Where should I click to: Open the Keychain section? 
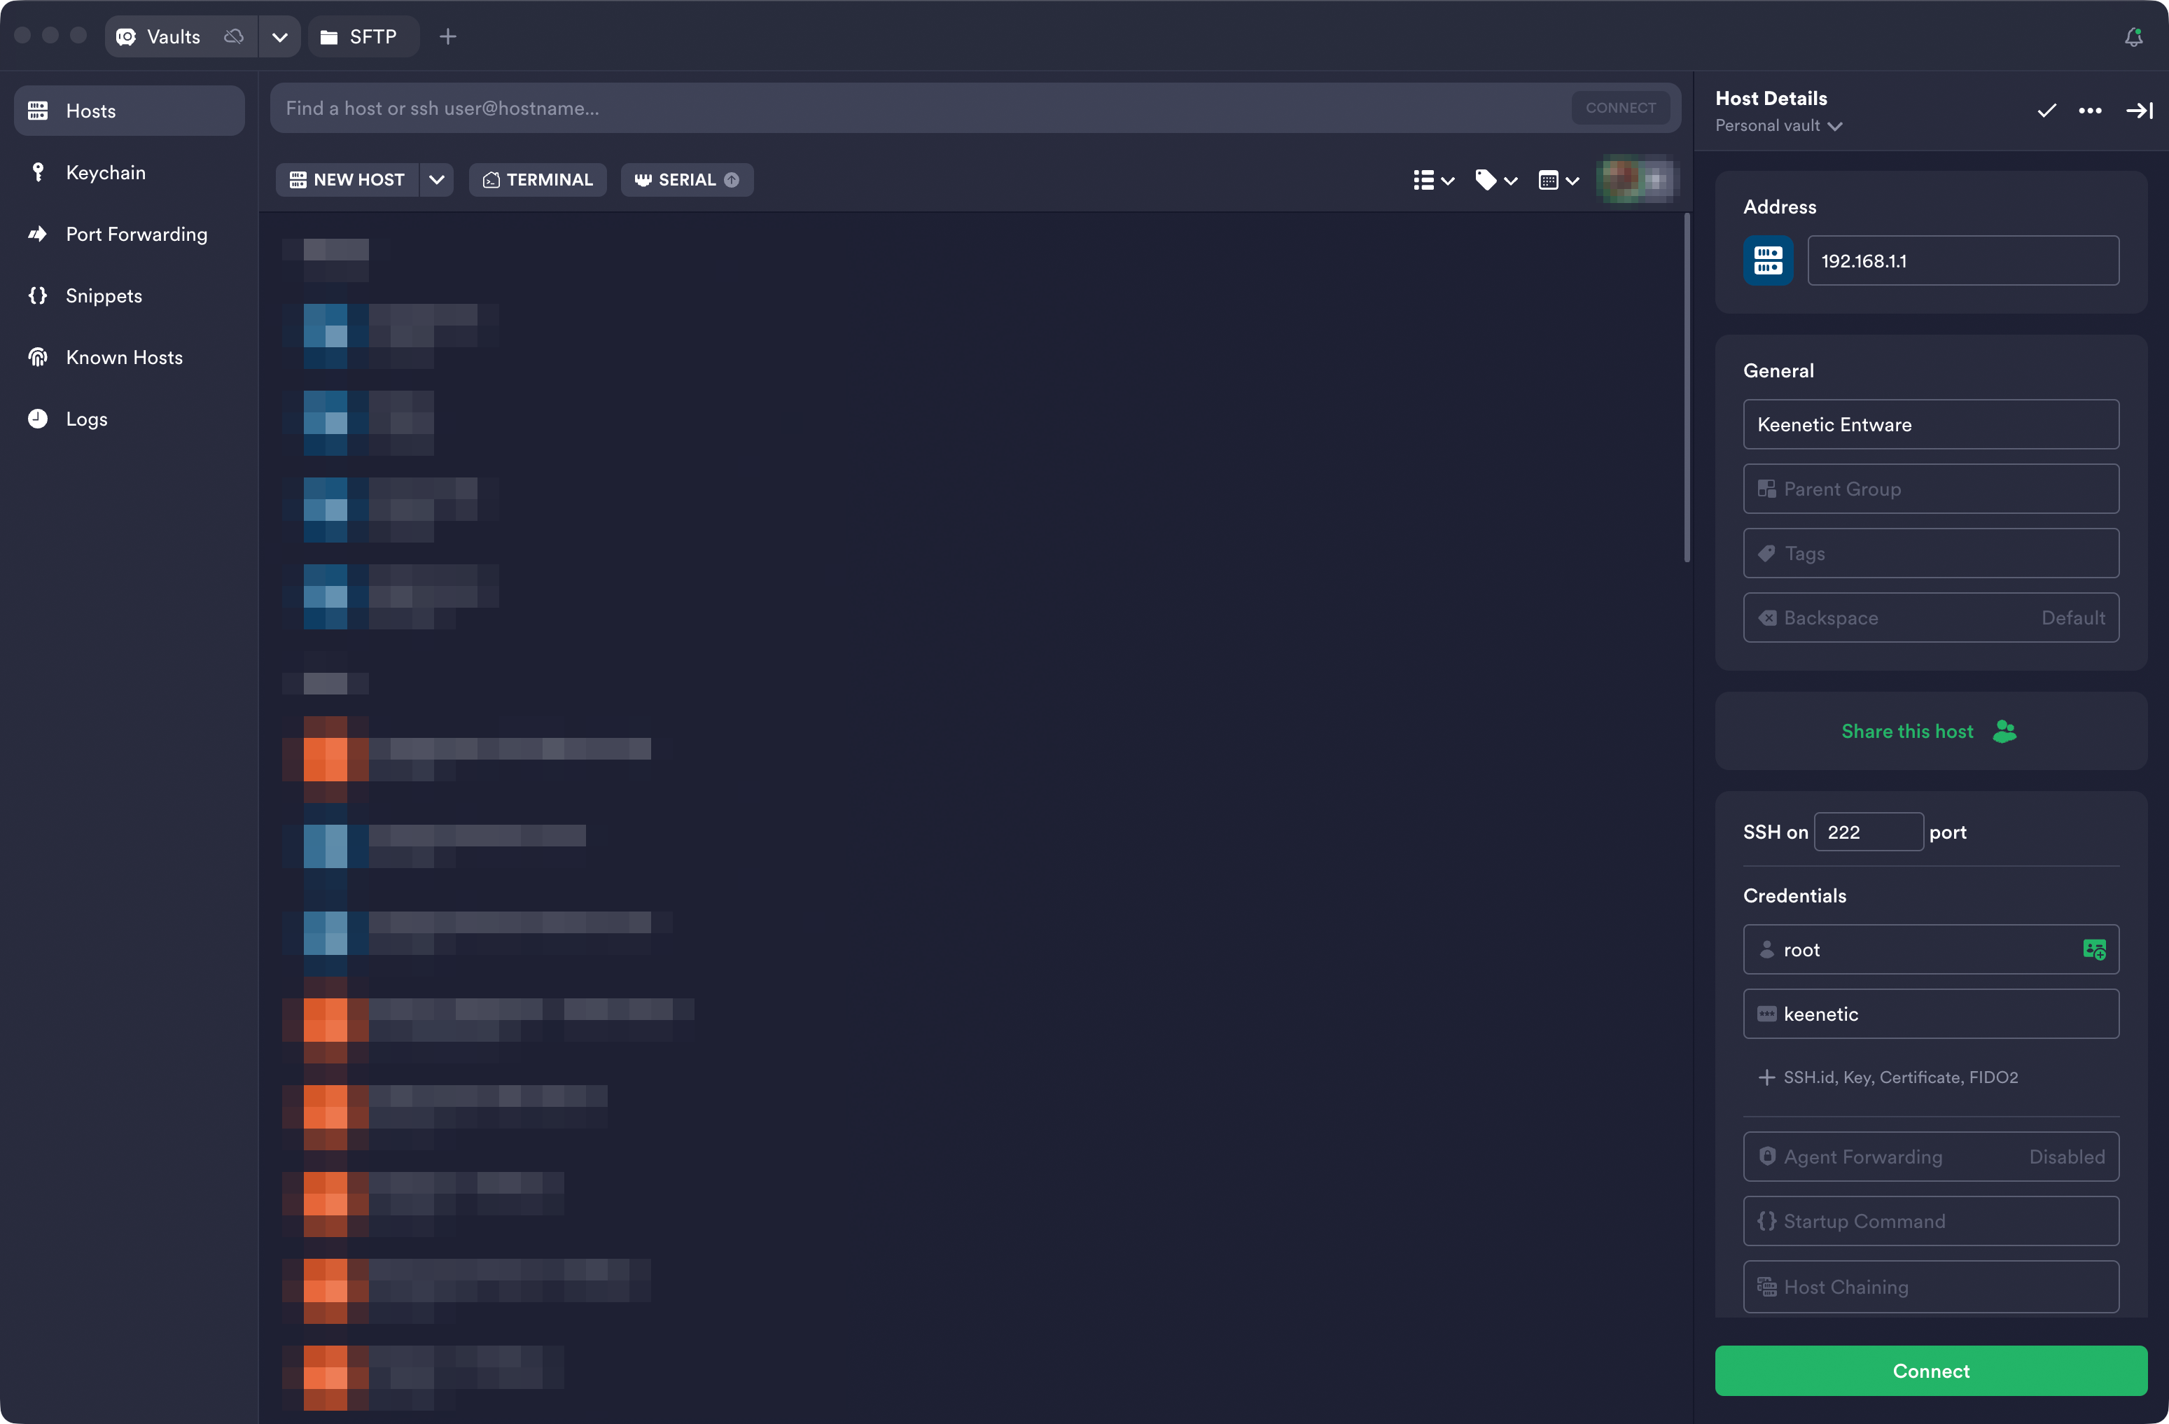pyautogui.click(x=130, y=172)
